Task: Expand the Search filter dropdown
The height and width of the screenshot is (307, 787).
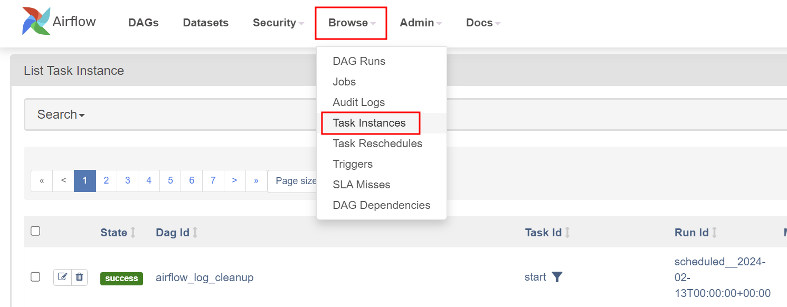Action: (x=61, y=114)
